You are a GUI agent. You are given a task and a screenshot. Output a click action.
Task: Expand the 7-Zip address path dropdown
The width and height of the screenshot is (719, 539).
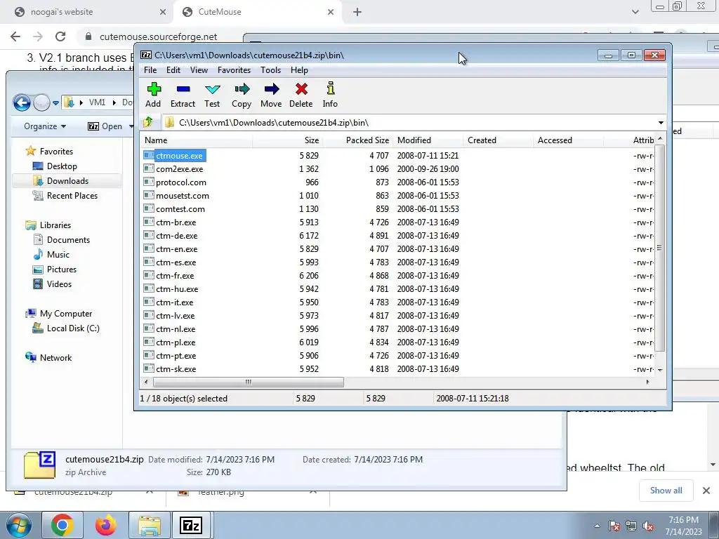tap(661, 123)
